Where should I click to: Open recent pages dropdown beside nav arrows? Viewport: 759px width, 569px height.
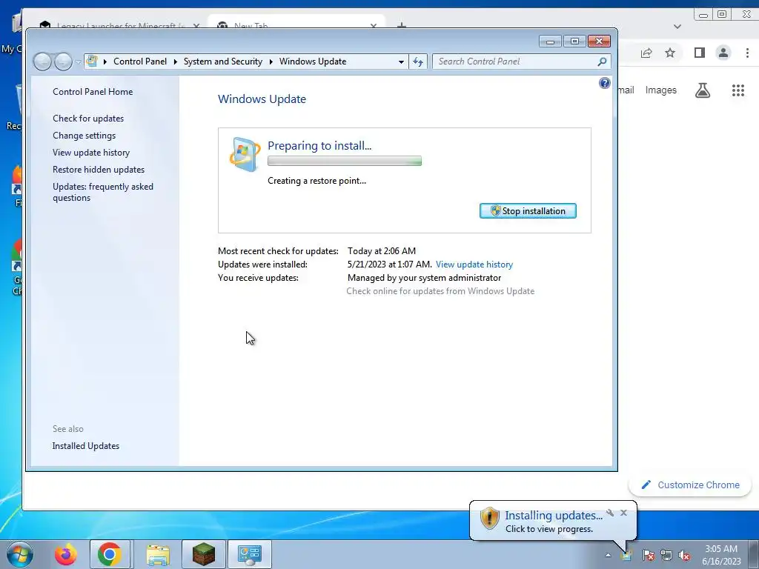click(x=78, y=62)
